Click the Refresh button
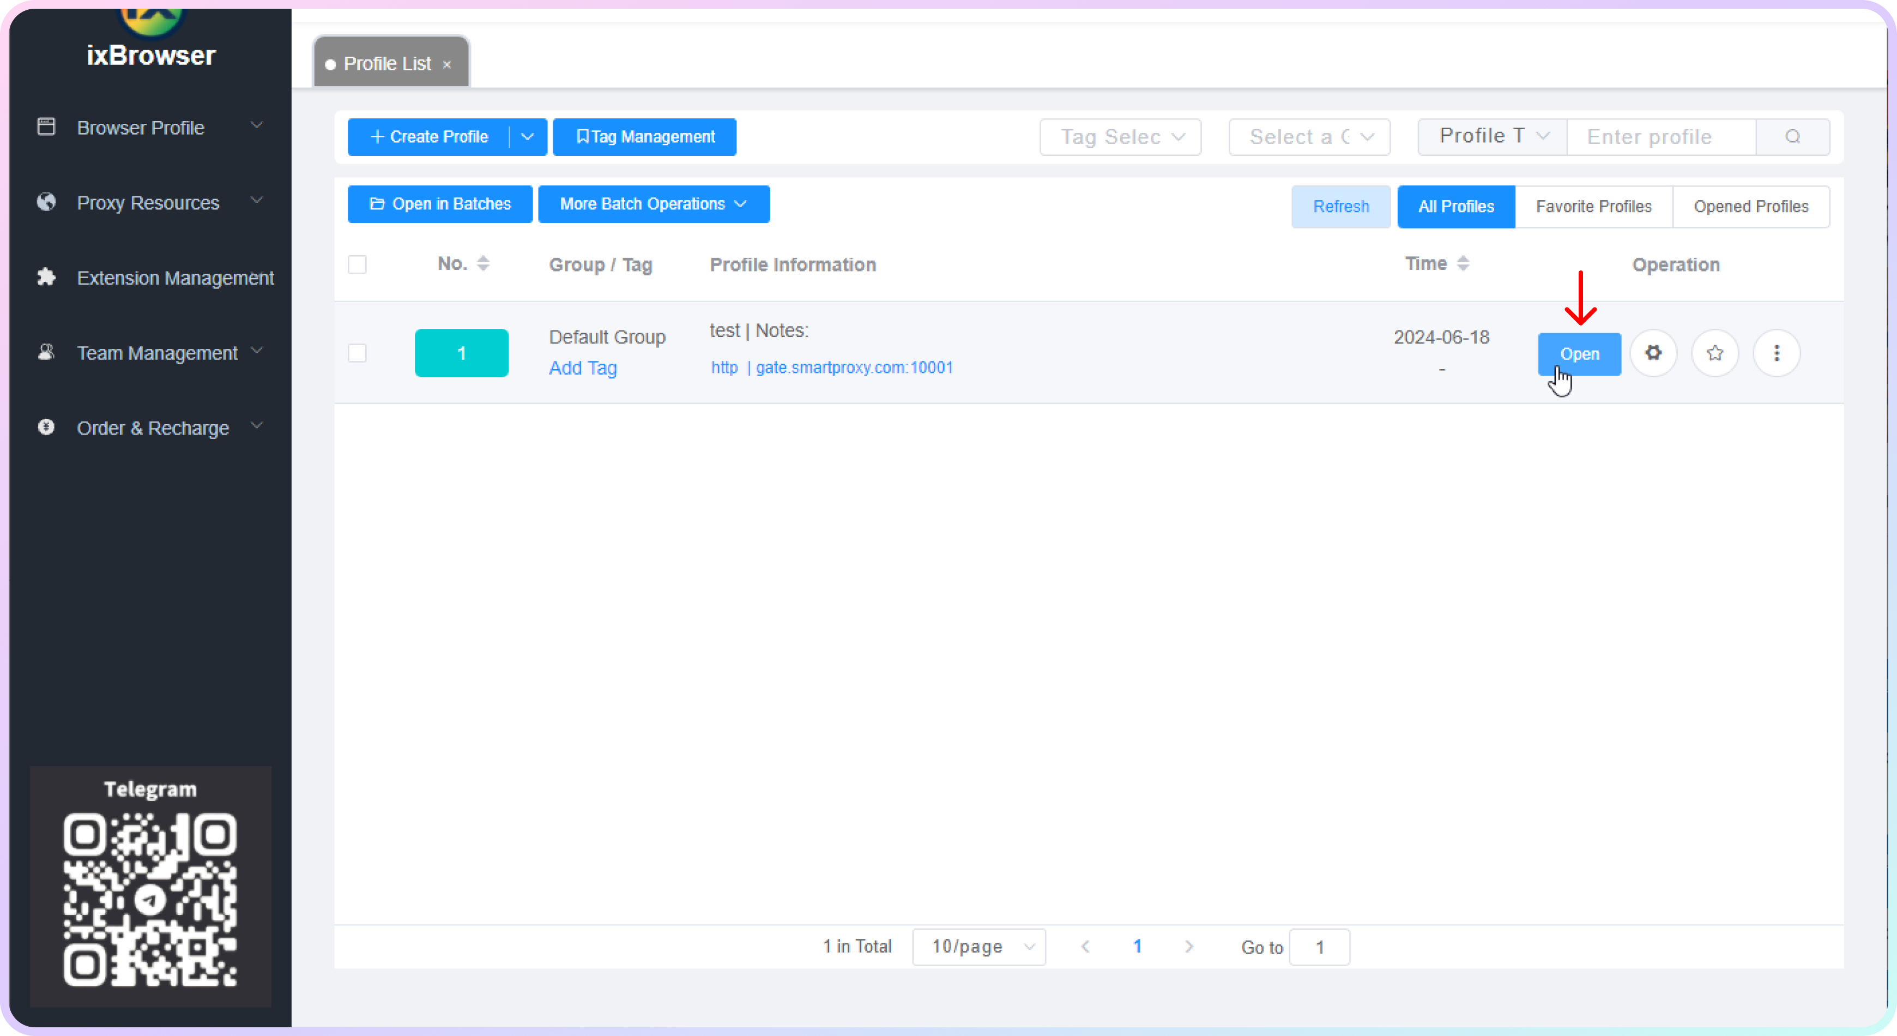 1341,206
